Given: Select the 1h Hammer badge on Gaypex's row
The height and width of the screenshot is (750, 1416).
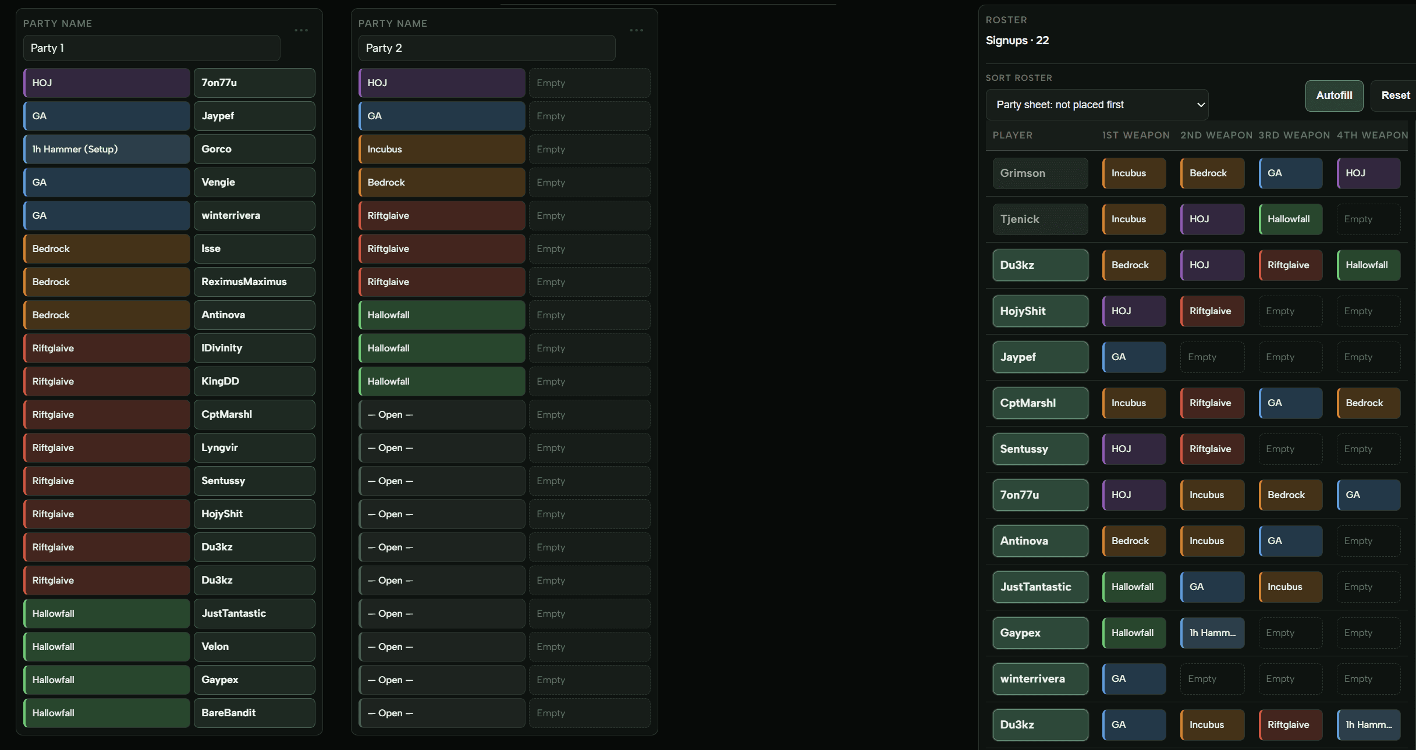Looking at the screenshot, I should [x=1212, y=633].
